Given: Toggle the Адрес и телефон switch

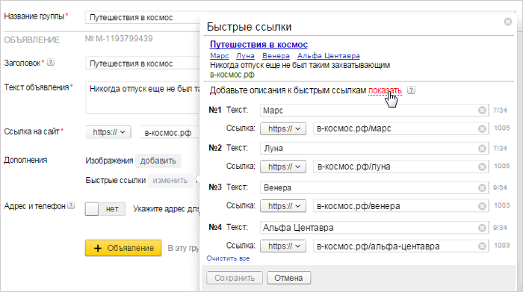Looking at the screenshot, I should (x=105, y=209).
